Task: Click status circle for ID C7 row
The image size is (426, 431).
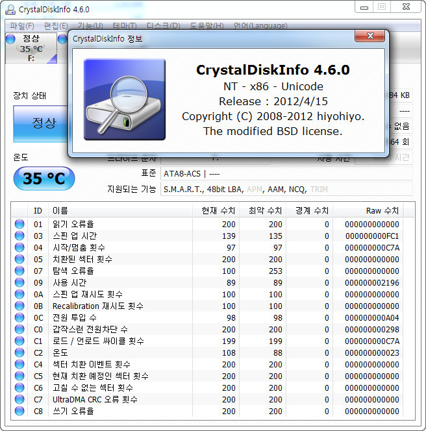Action: (19, 399)
